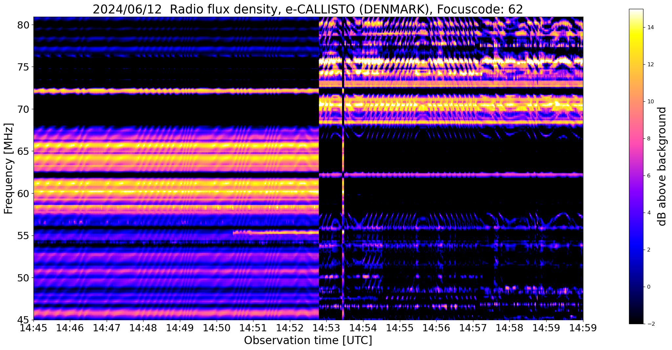Image resolution: width=672 pixels, height=350 pixels.
Task: Click the 14:53 time tick label
Action: [x=326, y=328]
